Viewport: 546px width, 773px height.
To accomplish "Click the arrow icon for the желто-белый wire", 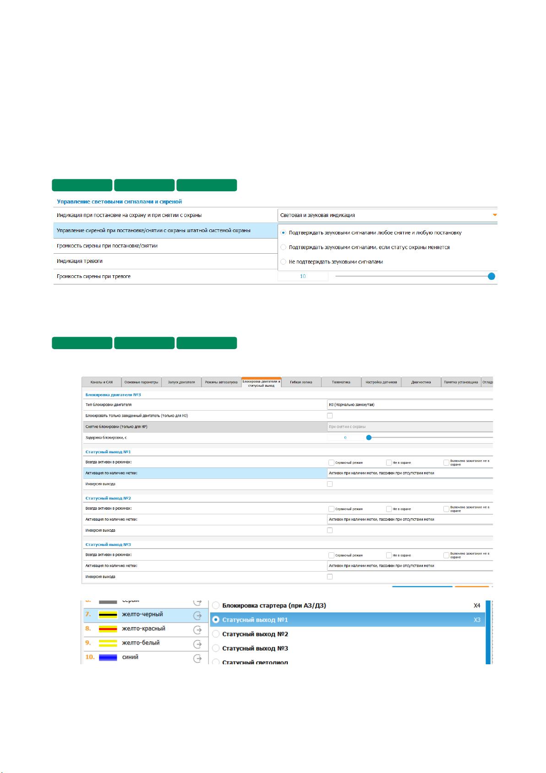I will [x=198, y=644].
